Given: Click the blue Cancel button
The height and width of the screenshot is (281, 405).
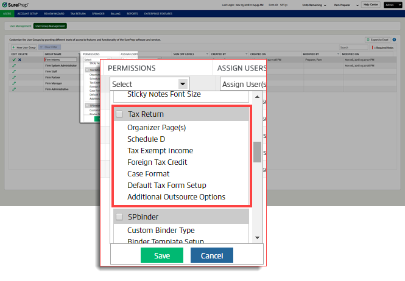Looking at the screenshot, I should (211, 255).
